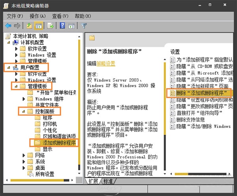Click the Filter funnel icon

[x=84, y=26]
